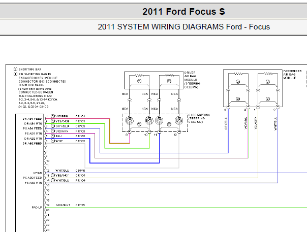Select circuit code 'RR103'
Viewport: 307px width, 232px height.
pos(80,131)
